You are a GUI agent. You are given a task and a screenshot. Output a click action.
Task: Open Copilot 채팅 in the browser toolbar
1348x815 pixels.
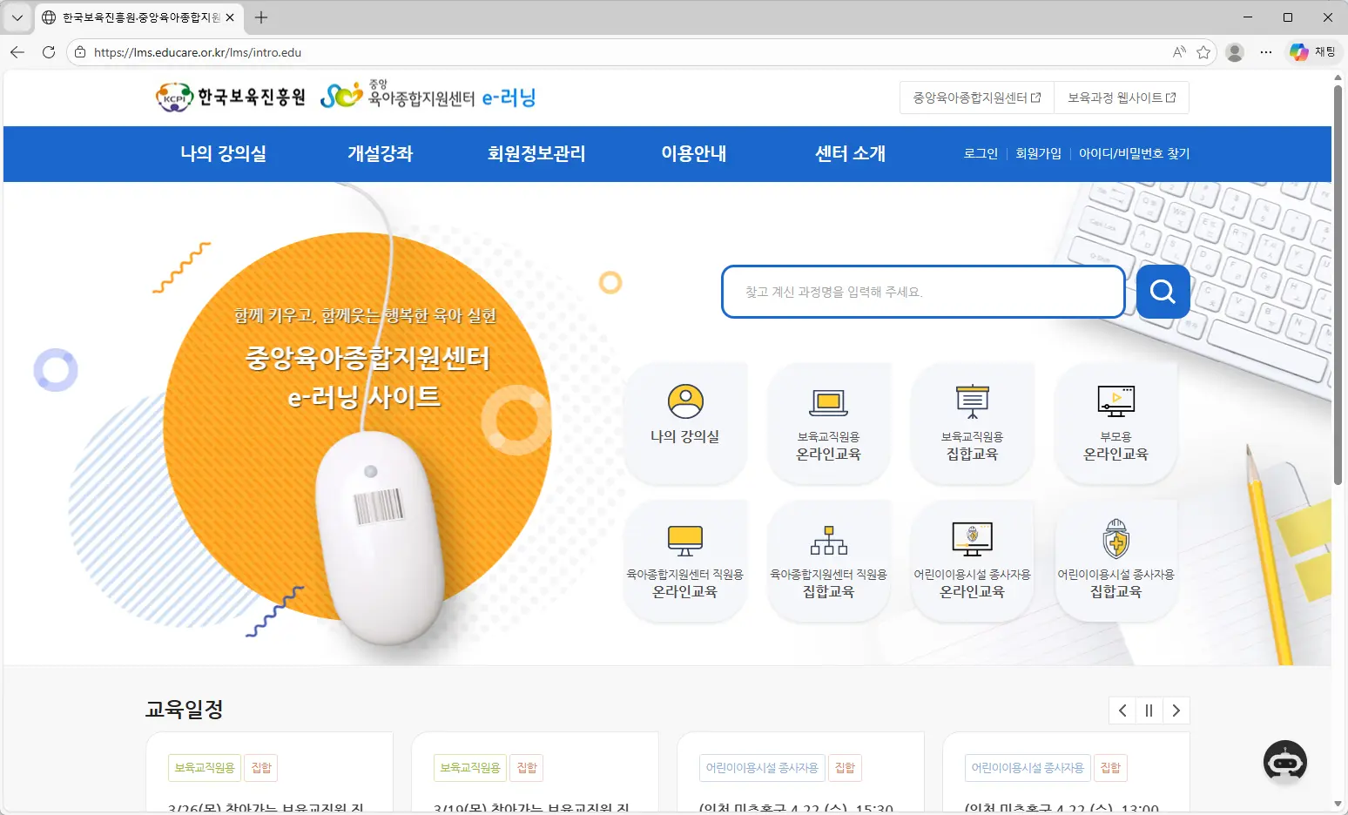point(1311,51)
